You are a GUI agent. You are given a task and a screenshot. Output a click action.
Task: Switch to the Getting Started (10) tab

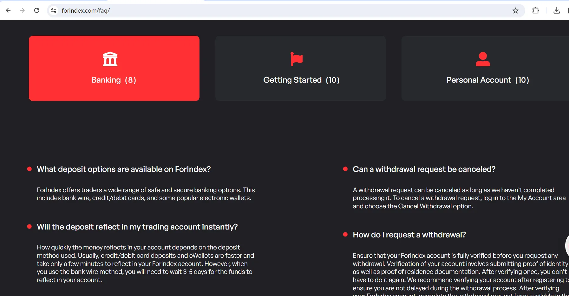click(x=300, y=68)
